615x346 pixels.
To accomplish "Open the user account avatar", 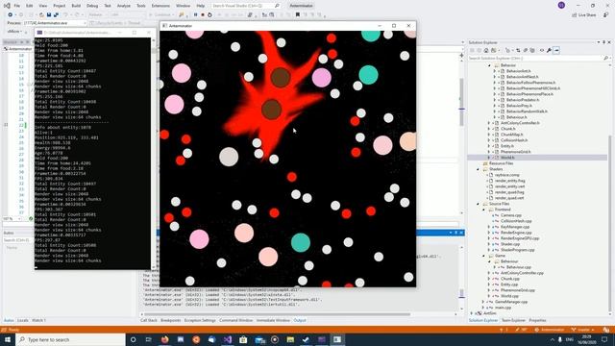I will (561, 5).
